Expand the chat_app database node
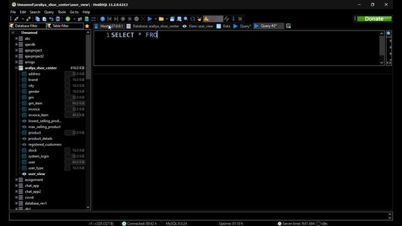 pyautogui.click(x=16, y=186)
